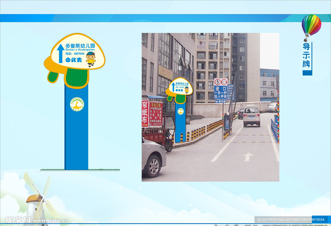Click the green mushroom stem shape
This screenshot has height=226, width=331.
click(x=76, y=78)
